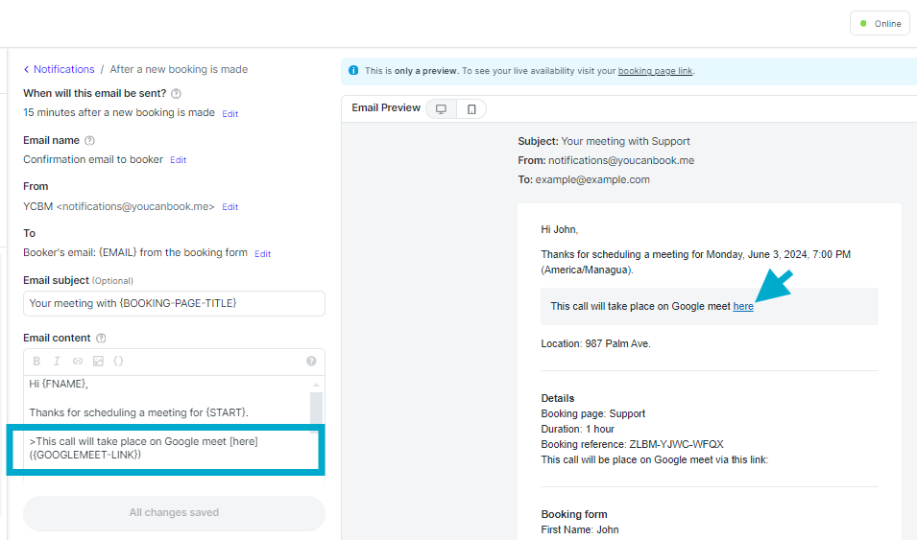Switch to desktop email preview
Viewport: 917px width, 540px height.
click(x=441, y=108)
